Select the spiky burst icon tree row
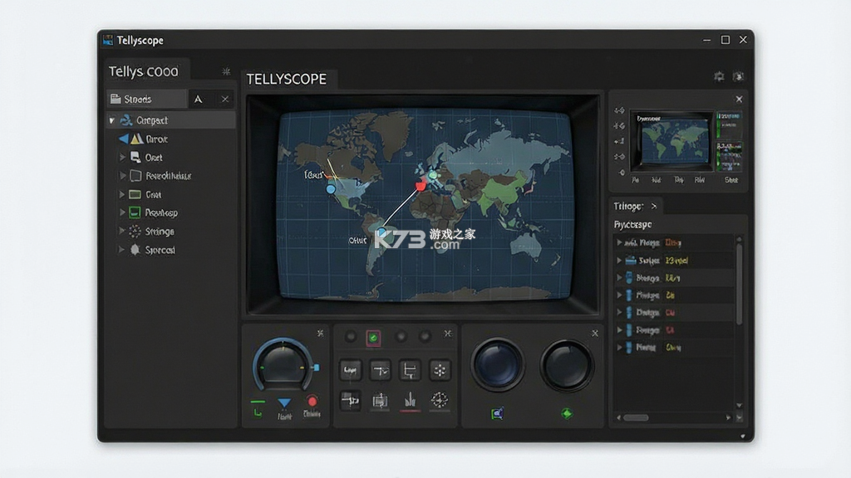Image resolution: width=851 pixels, height=478 pixels. [x=170, y=250]
